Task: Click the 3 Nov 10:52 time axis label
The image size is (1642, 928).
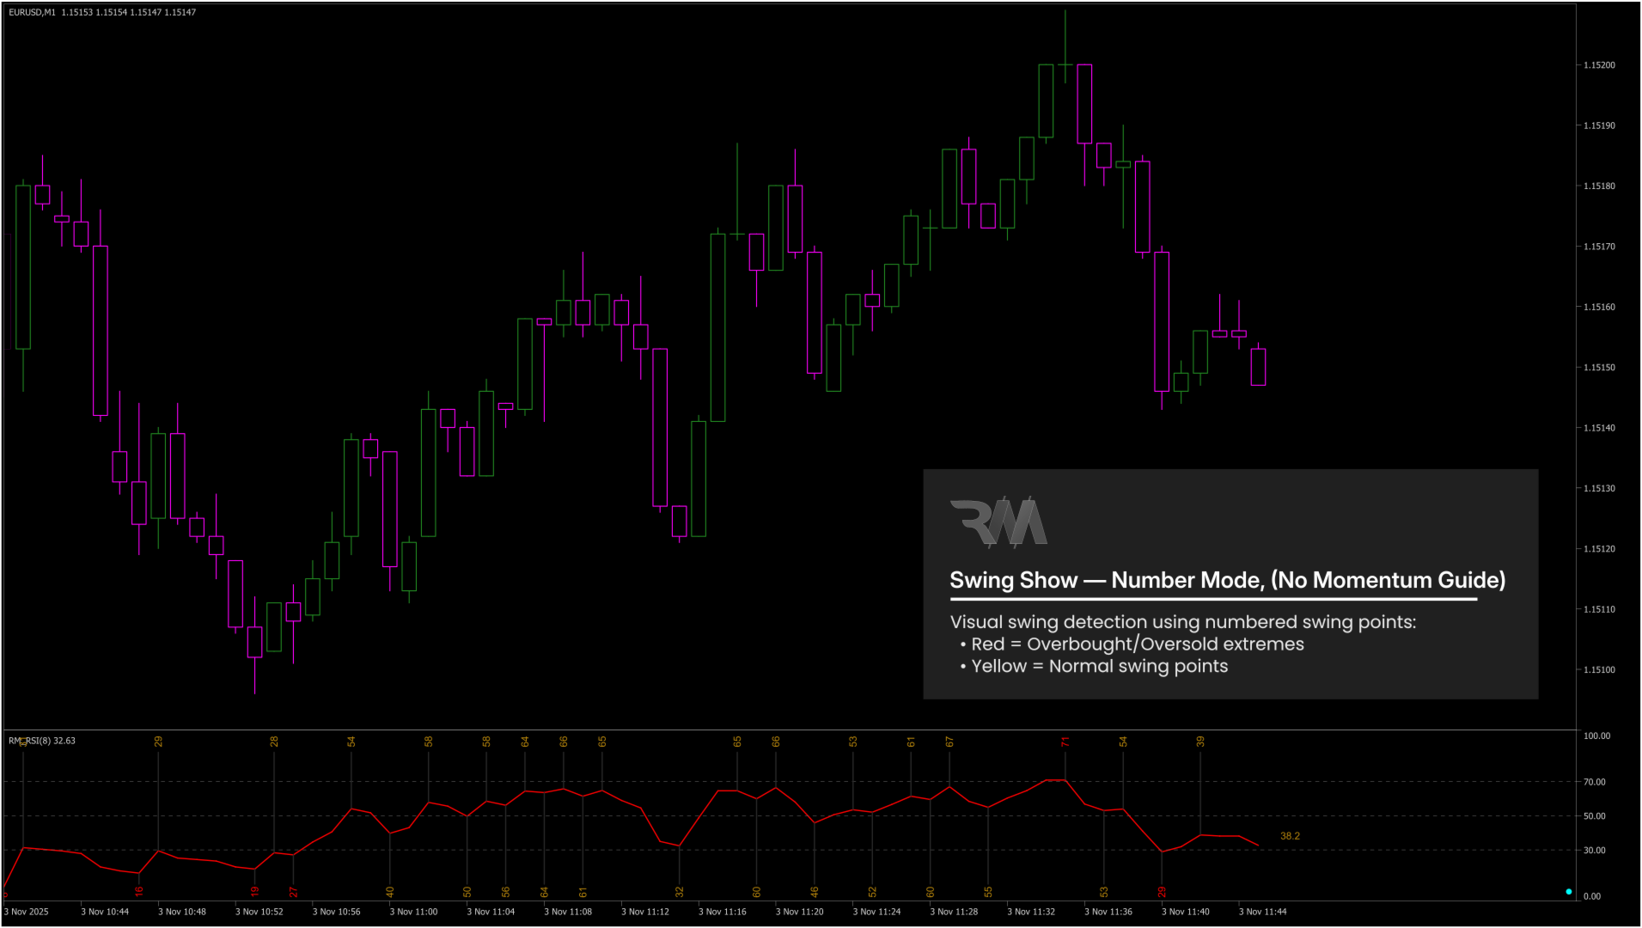Action: tap(259, 912)
